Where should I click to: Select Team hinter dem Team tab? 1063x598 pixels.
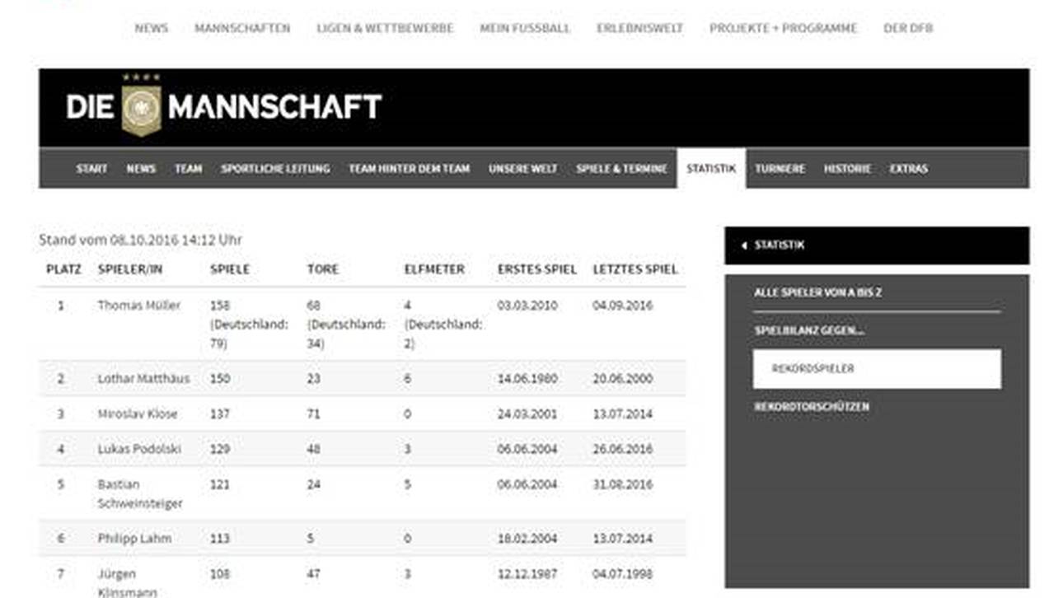click(x=409, y=169)
